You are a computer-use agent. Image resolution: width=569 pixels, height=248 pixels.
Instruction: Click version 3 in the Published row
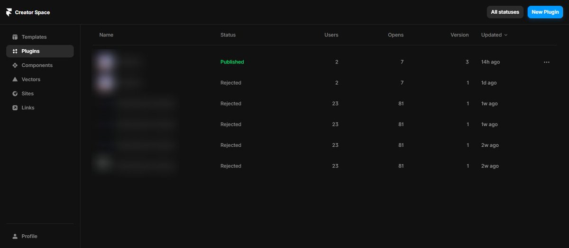click(467, 62)
